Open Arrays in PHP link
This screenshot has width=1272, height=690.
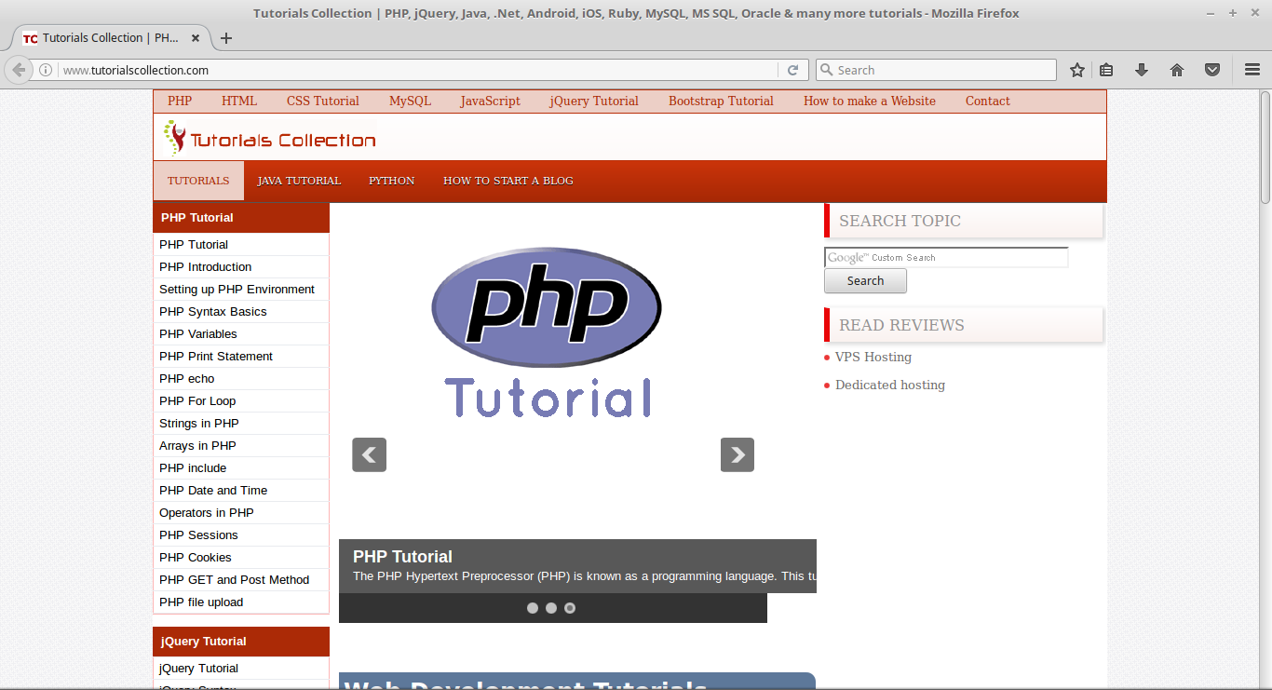(197, 446)
